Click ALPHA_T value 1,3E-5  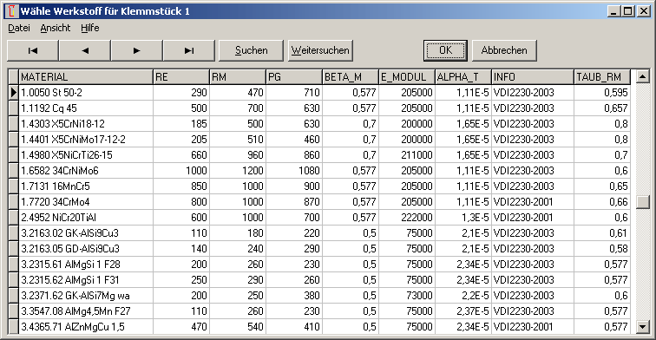point(463,218)
